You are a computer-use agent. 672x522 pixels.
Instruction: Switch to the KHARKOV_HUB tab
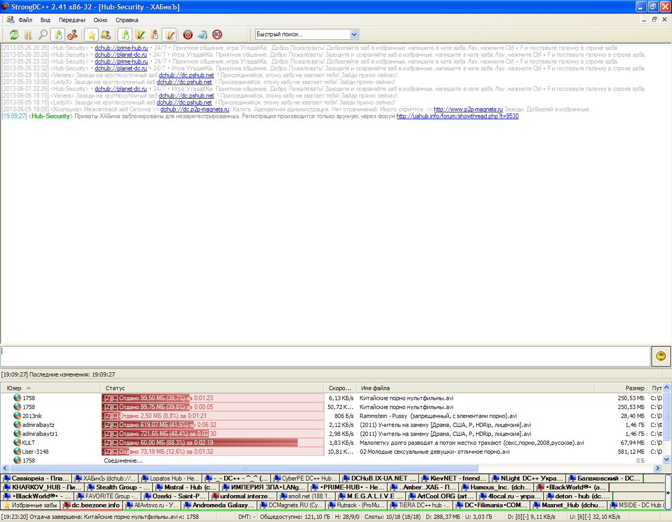coord(43,487)
